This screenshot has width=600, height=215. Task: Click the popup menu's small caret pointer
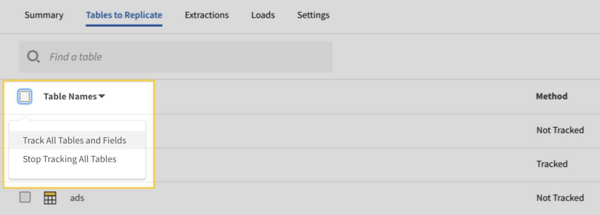tap(25, 118)
